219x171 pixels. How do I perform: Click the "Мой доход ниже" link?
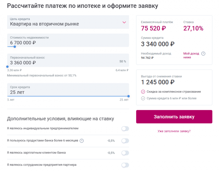(192, 54)
